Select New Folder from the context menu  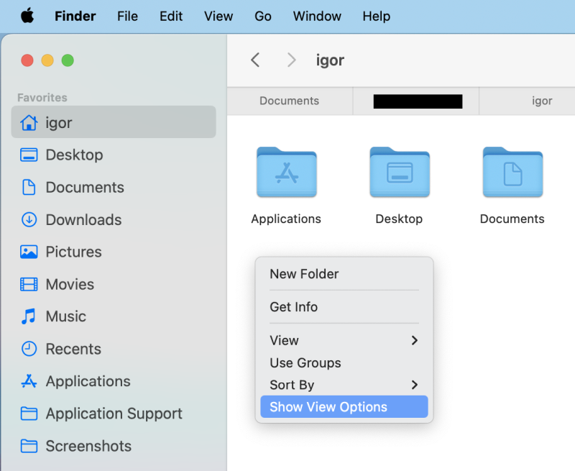[x=303, y=274]
